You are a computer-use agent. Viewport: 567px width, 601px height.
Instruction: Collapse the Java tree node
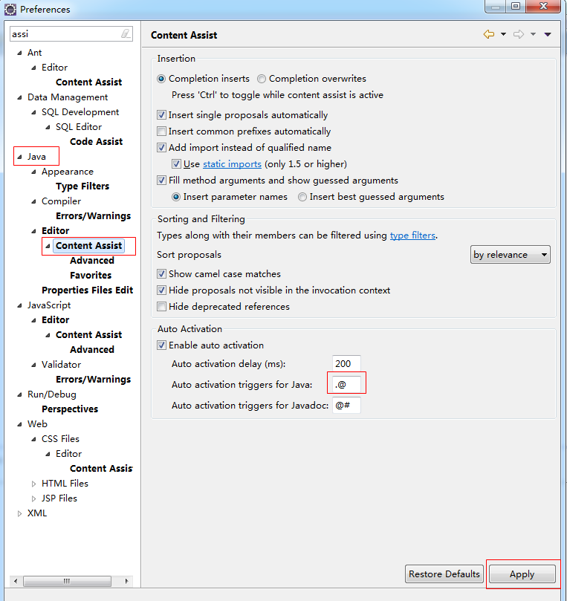[19, 157]
